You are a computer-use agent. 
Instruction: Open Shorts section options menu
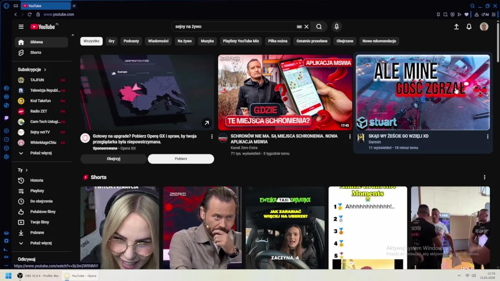tap(484, 177)
